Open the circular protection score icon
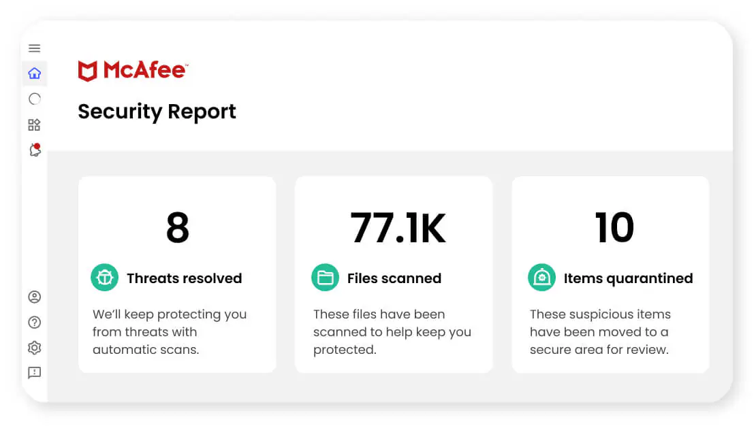The width and height of the screenshot is (756, 426). (34, 99)
